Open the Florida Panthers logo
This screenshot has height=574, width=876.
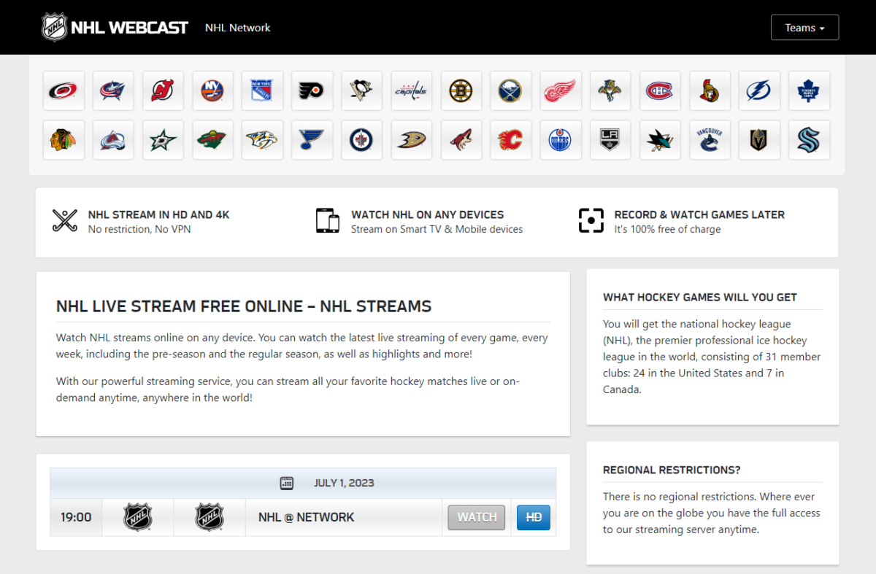click(x=610, y=90)
